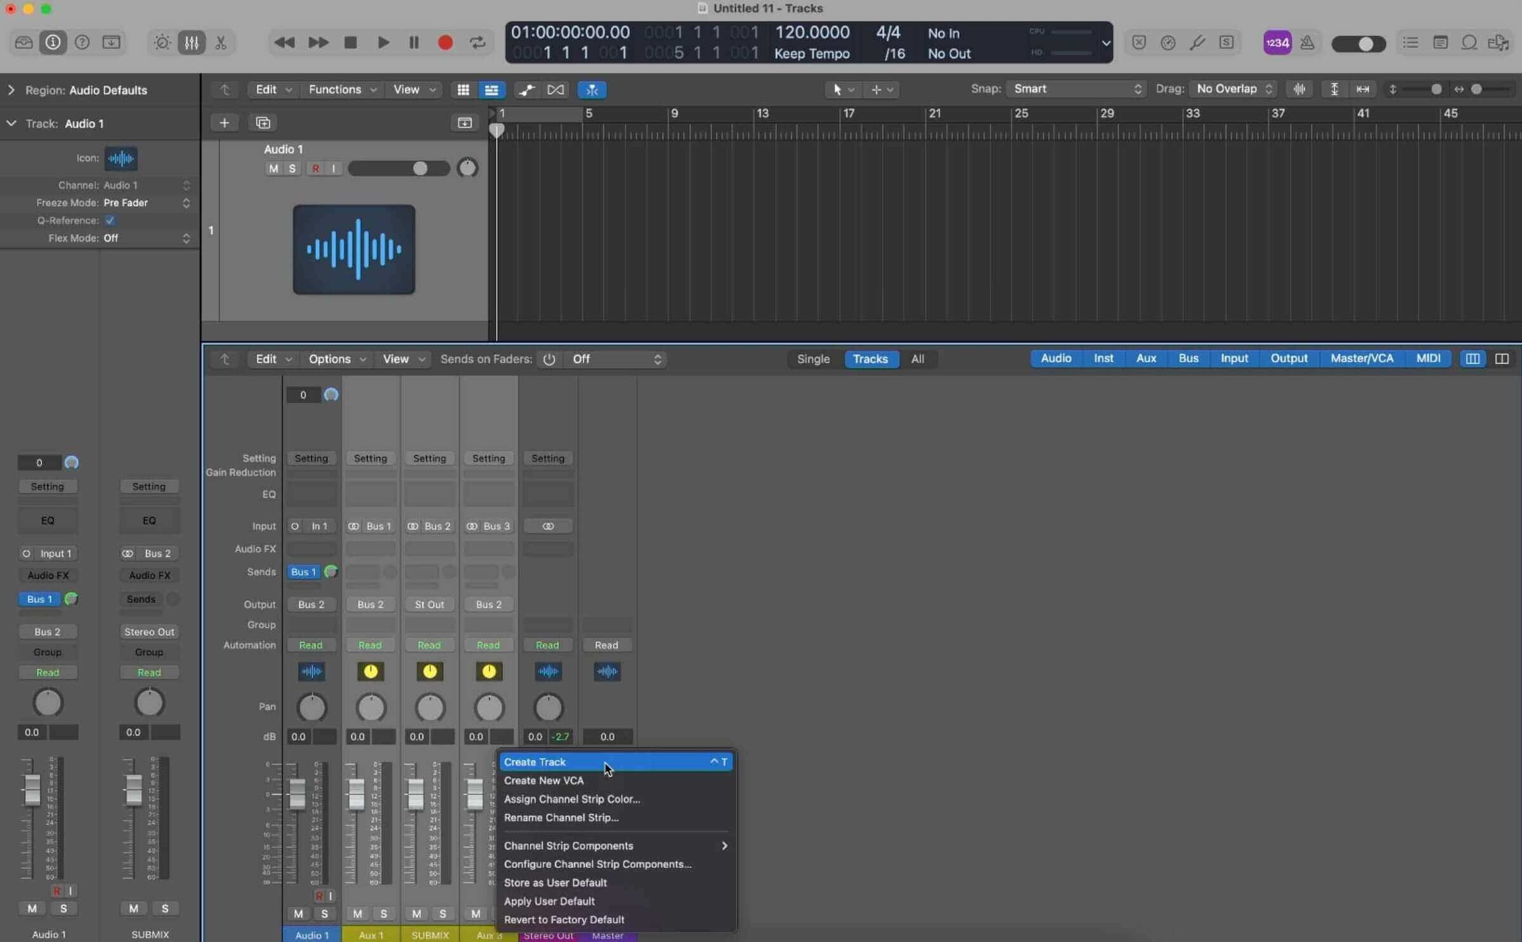The image size is (1522, 942).
Task: Open the Library panel icon
Action: [x=24, y=42]
